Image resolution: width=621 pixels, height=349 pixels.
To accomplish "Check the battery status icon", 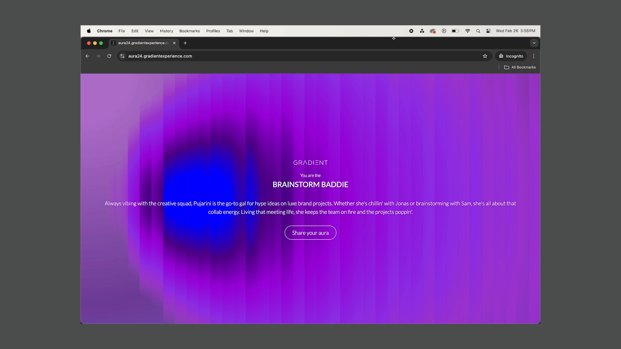I will [x=455, y=31].
